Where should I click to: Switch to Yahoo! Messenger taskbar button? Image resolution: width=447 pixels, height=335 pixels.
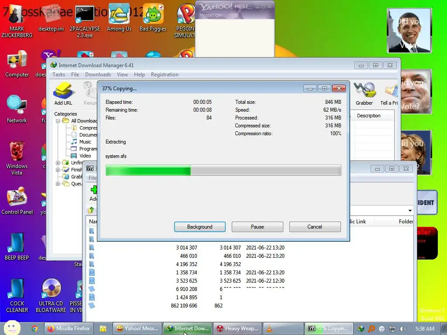pyautogui.click(x=138, y=328)
